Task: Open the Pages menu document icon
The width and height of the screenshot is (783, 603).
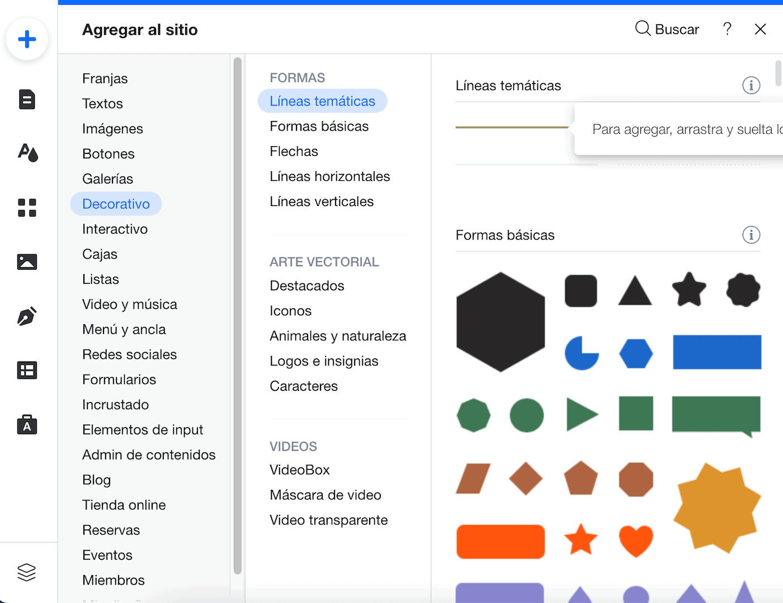Action: pos(27,99)
